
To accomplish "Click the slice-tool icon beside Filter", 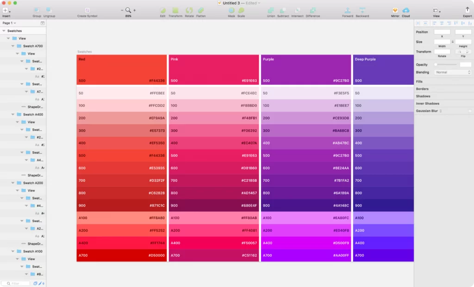I will pyautogui.click(x=41, y=283).
